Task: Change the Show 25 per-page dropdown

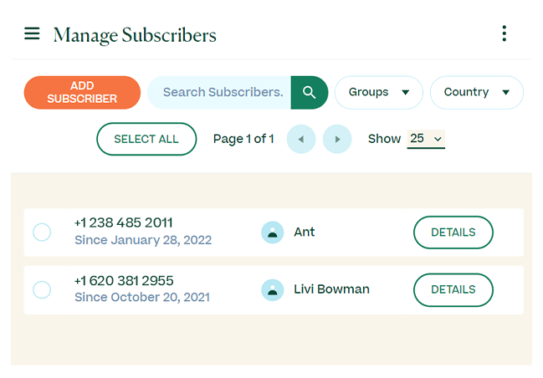Action: [426, 139]
